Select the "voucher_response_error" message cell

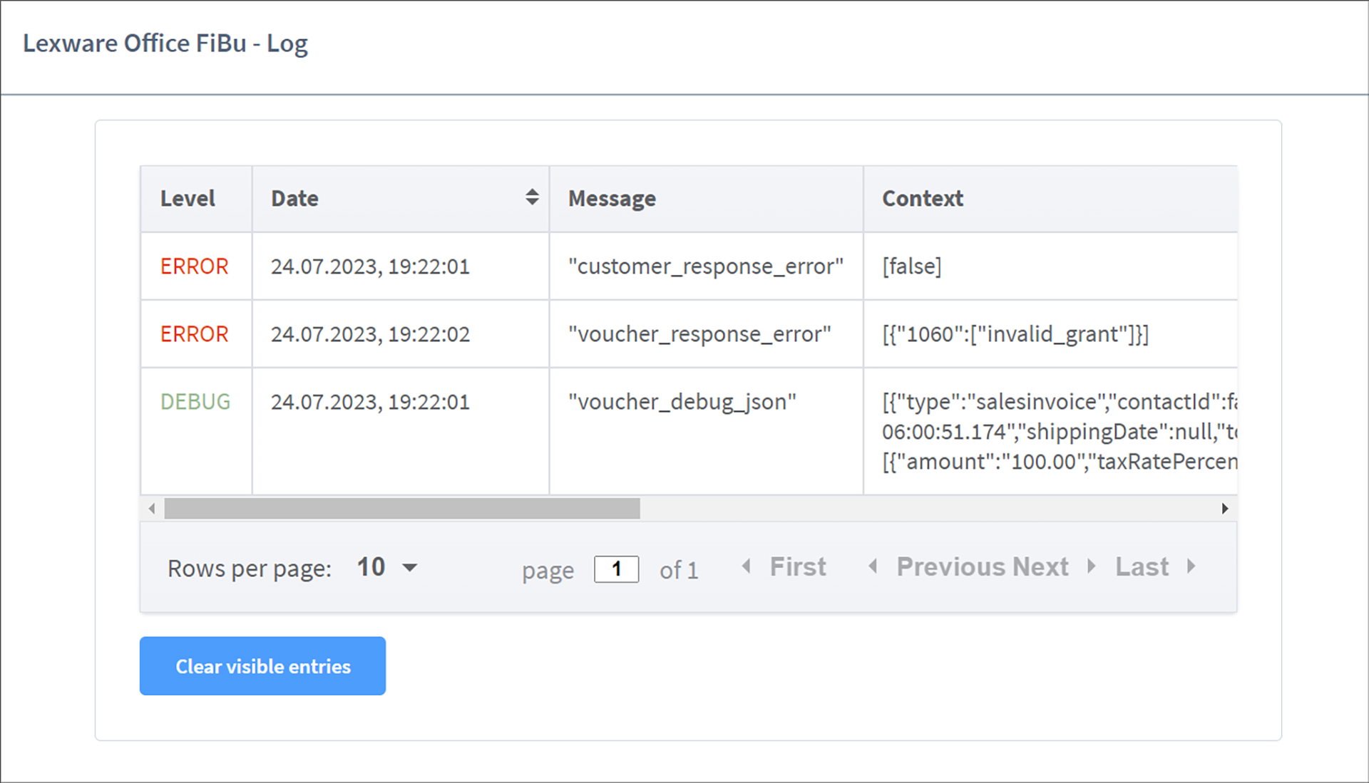(x=706, y=334)
